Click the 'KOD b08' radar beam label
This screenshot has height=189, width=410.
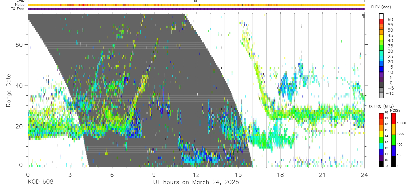pos(40,182)
